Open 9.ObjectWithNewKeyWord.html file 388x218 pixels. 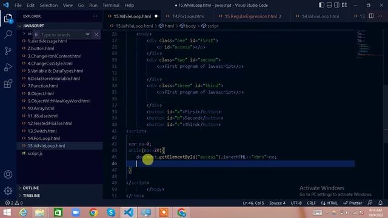point(59,101)
